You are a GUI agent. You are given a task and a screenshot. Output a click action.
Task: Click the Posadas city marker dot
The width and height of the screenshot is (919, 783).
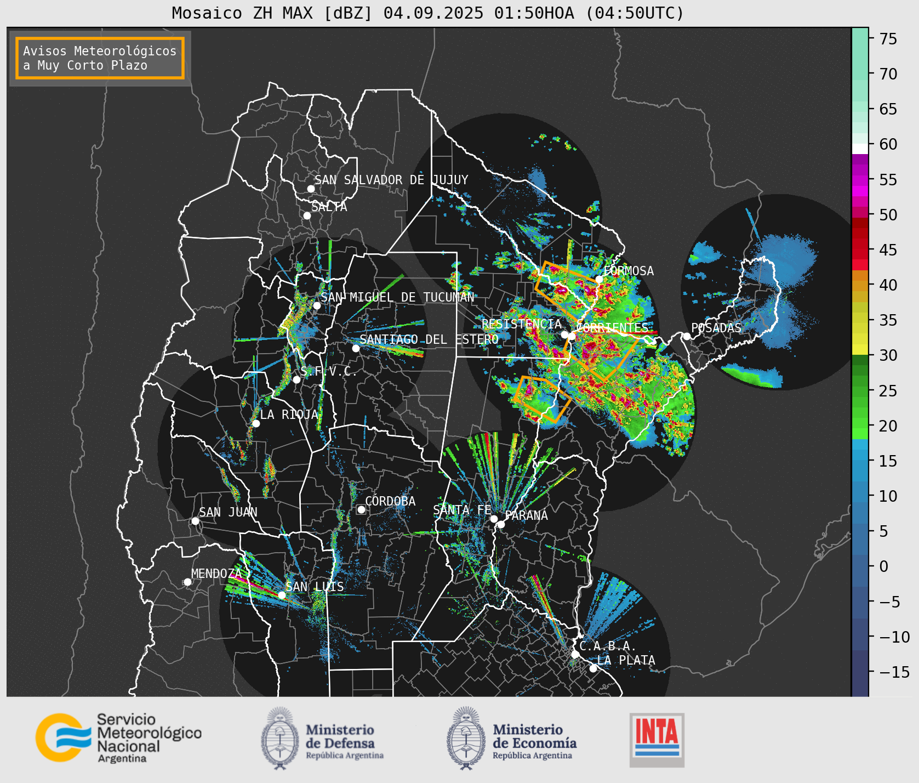coord(687,336)
